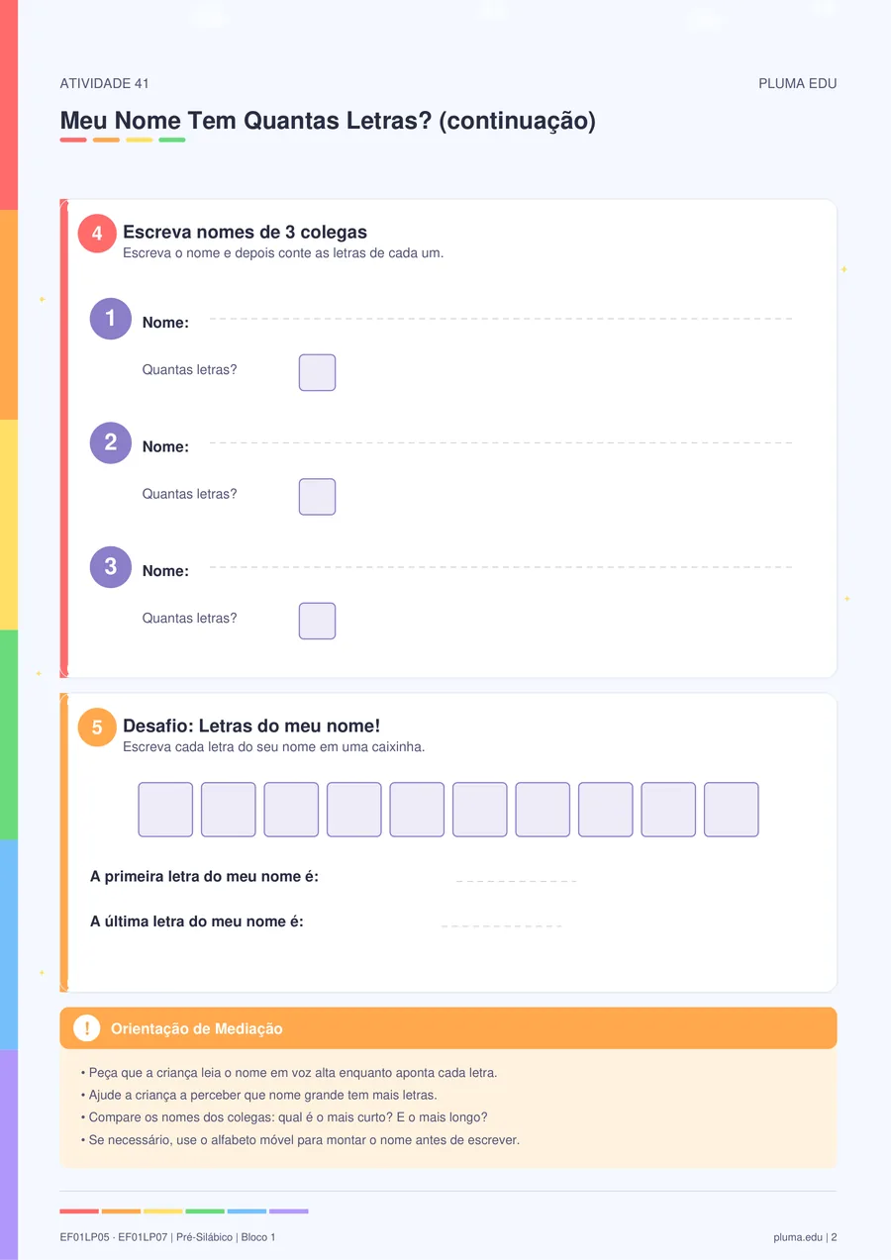
Task: Click the orange number 5 section badge
Action: point(97,727)
